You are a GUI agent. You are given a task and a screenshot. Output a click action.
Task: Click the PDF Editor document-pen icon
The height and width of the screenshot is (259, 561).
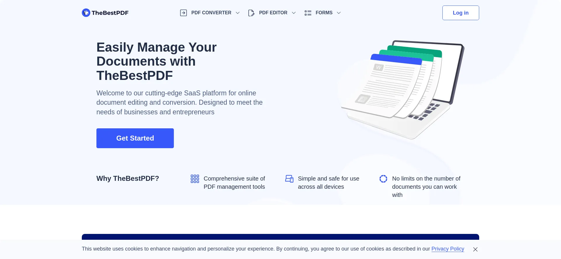[251, 13]
